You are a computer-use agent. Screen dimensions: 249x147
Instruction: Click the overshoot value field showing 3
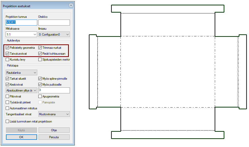tap(54, 90)
